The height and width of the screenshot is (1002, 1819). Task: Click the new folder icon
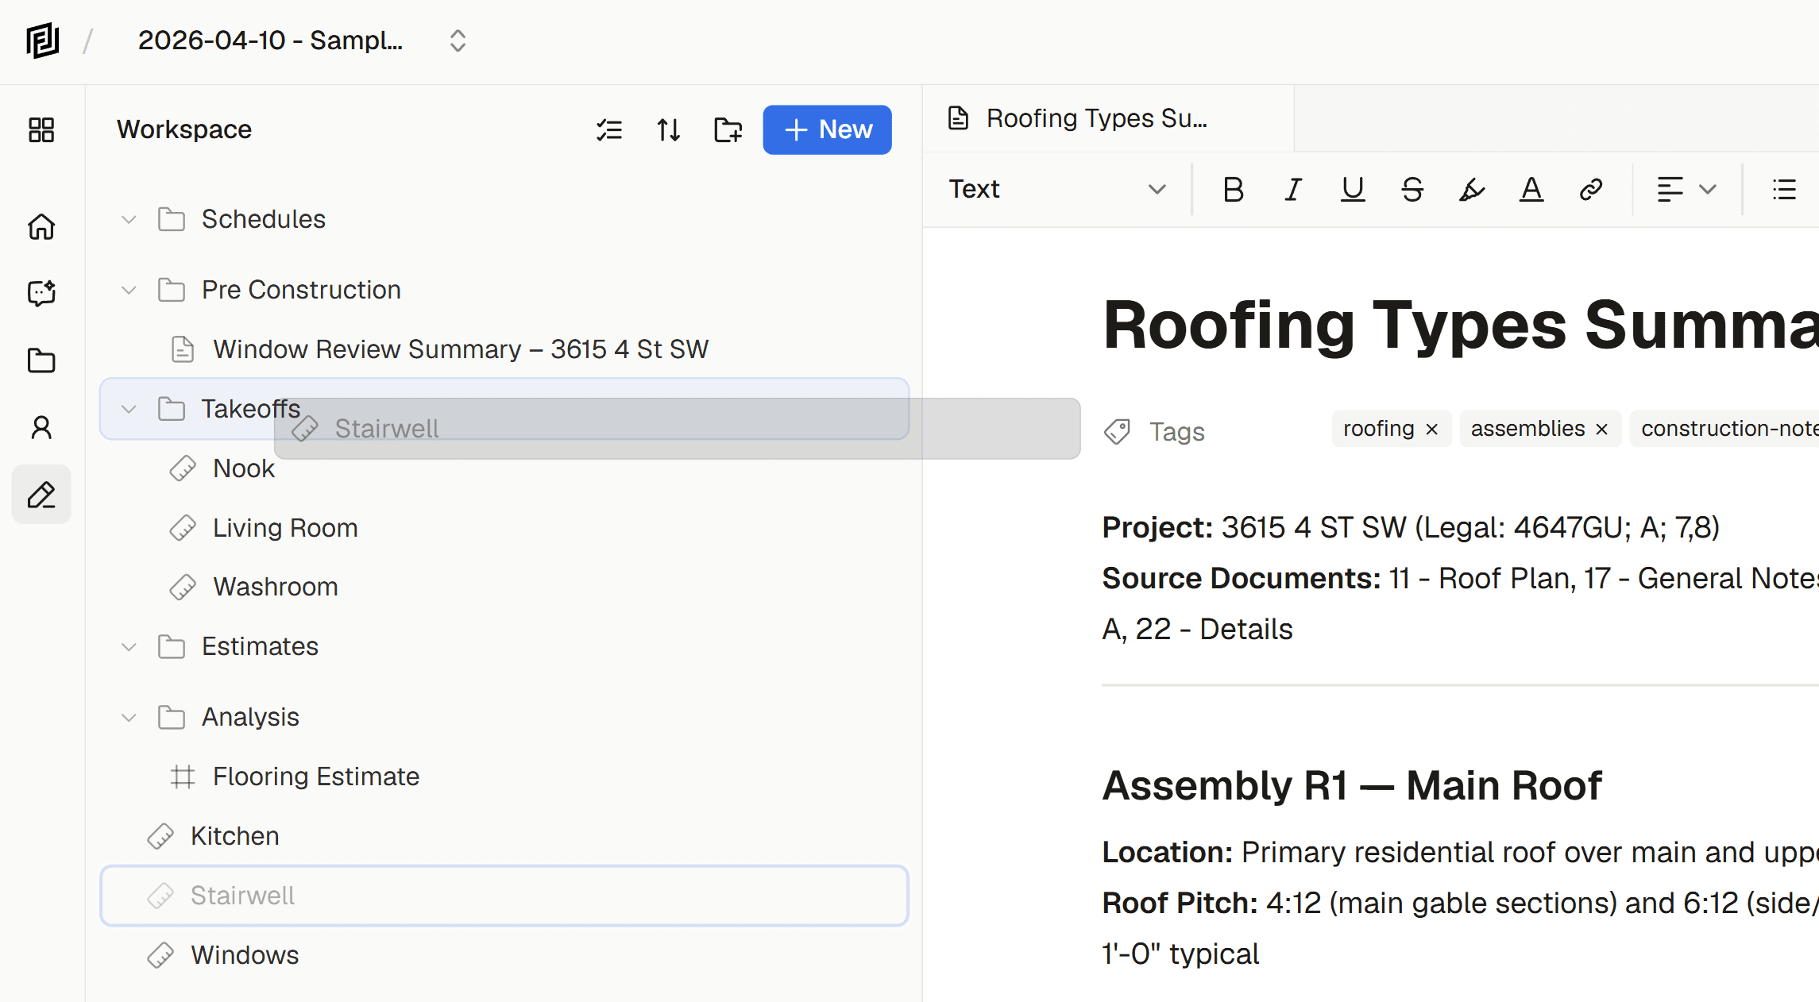tap(728, 129)
